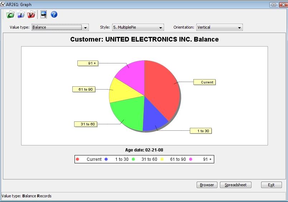This screenshot has width=288, height=202.
Task: Click '1 to 30' text in the legend
Action: pos(122,159)
